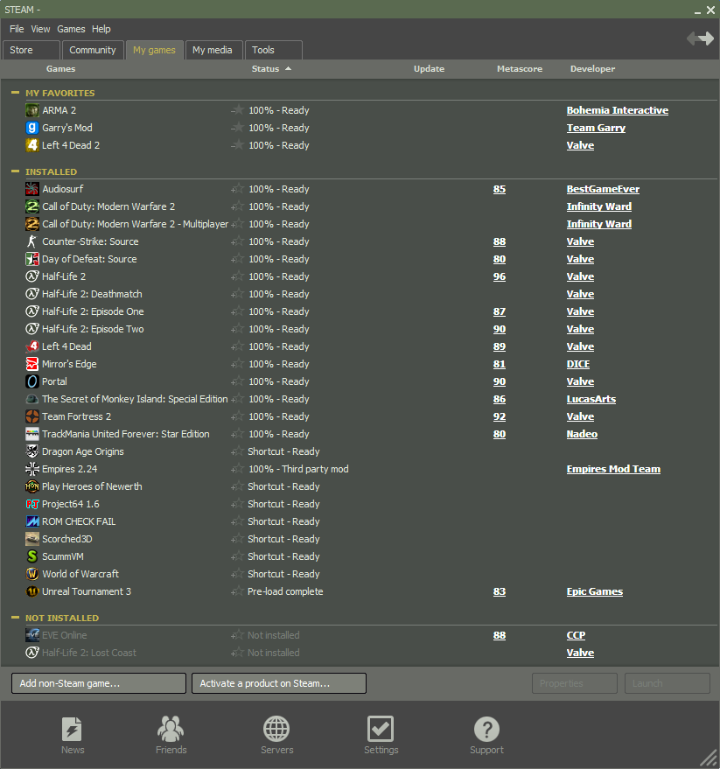Favorite Portal using its star toggle

pyautogui.click(x=237, y=381)
